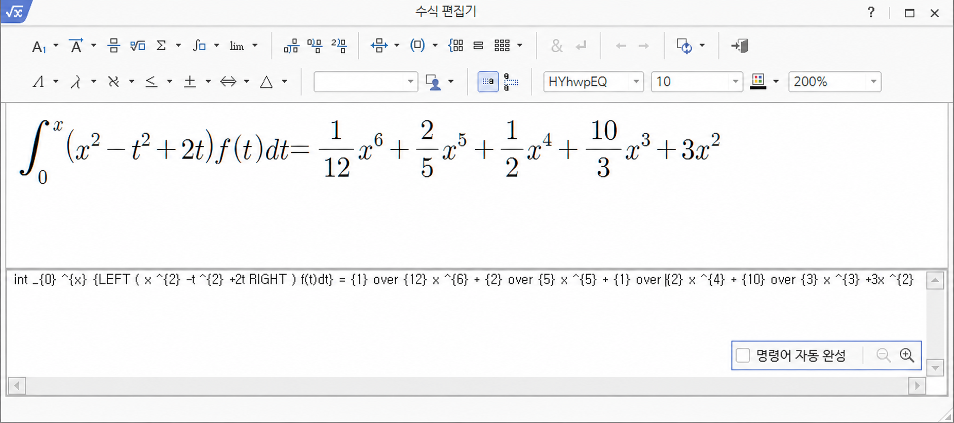
Task: Open the lowercase Greek lambda palette
Action: pyautogui.click(x=76, y=82)
